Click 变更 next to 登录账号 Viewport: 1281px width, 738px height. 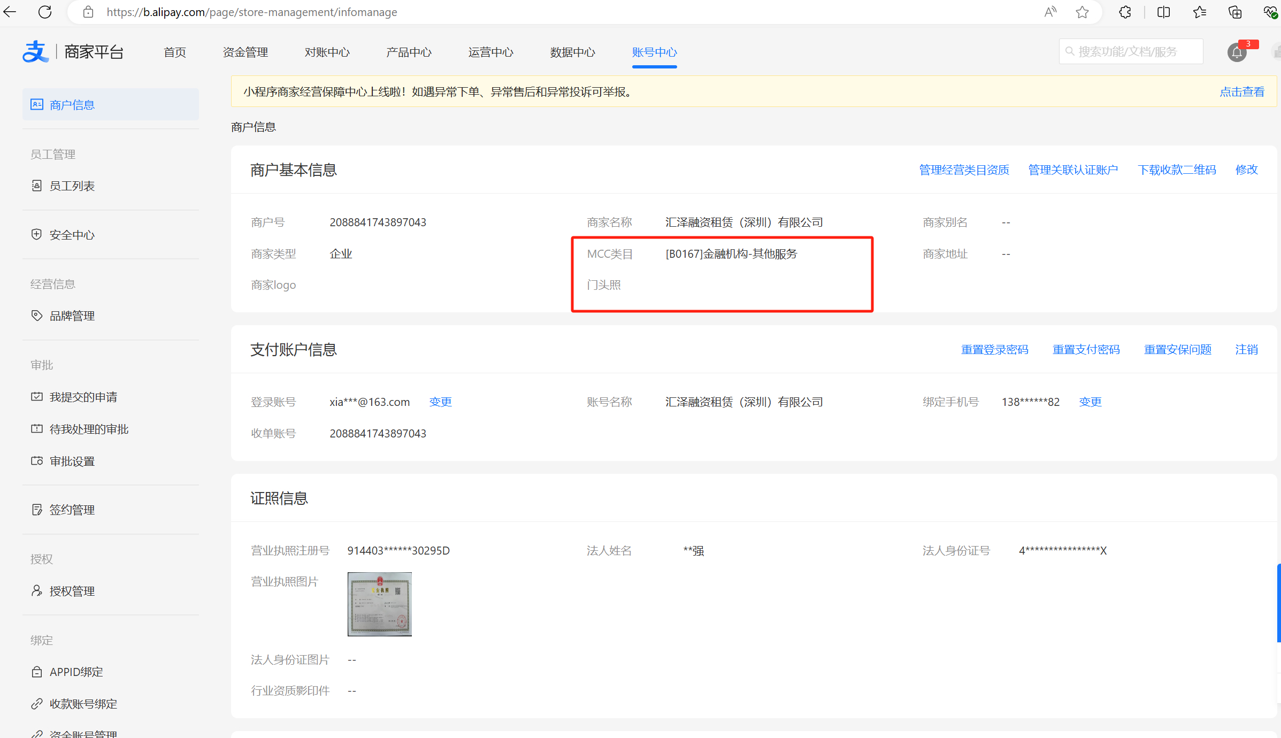pos(440,402)
